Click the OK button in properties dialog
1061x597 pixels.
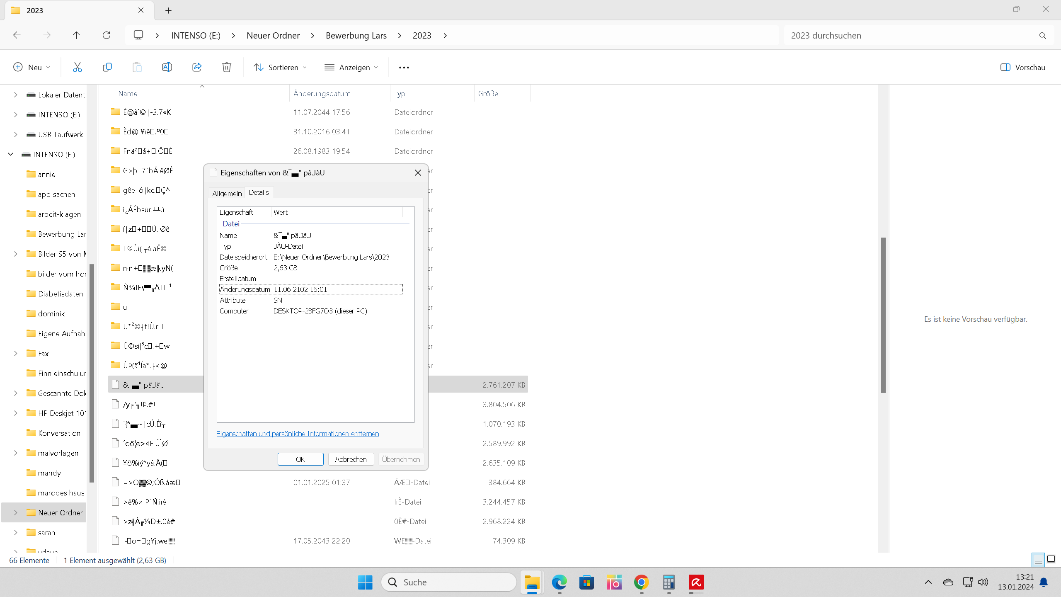pos(300,459)
